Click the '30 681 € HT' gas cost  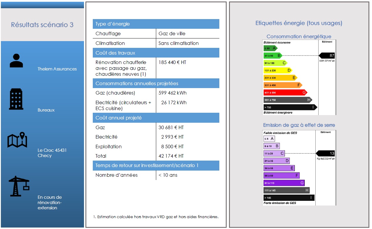(x=171, y=127)
